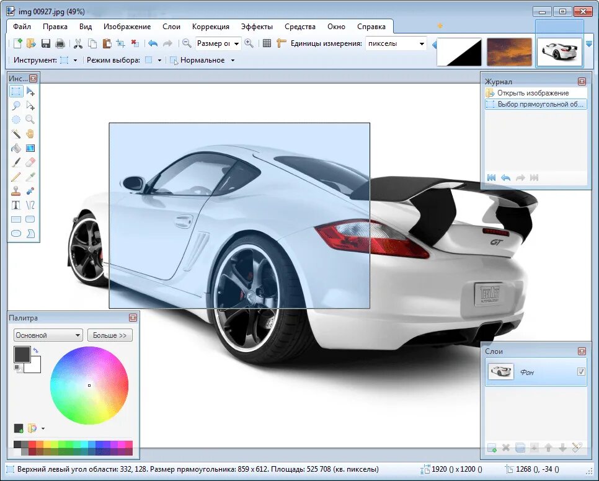Open the Эффекты menu
599x481 pixels.
[257, 27]
